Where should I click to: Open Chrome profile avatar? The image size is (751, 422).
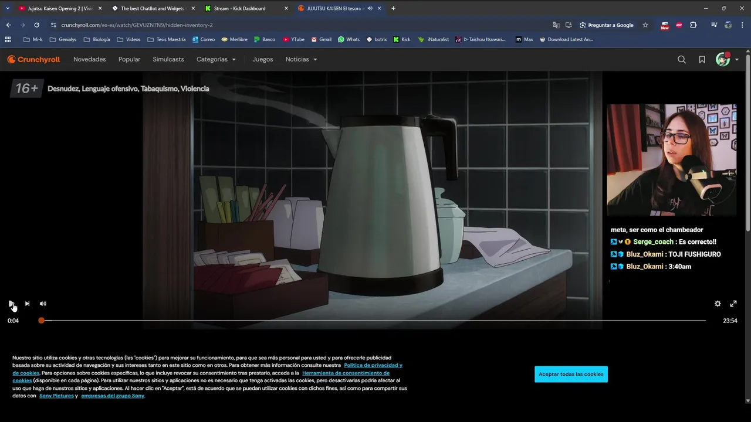tap(728, 25)
